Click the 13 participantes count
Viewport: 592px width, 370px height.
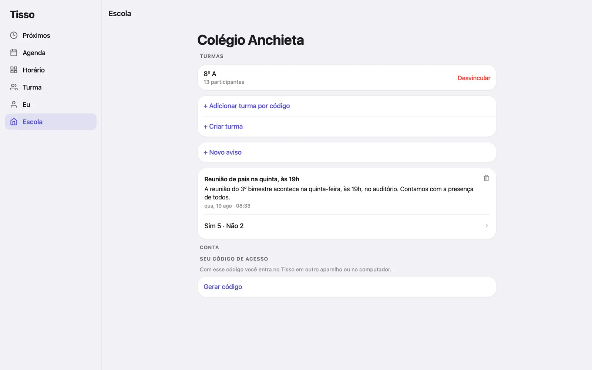224,82
